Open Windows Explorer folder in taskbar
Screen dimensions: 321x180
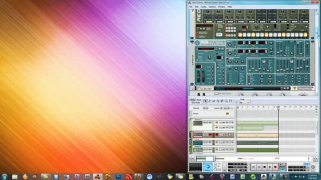point(15,177)
